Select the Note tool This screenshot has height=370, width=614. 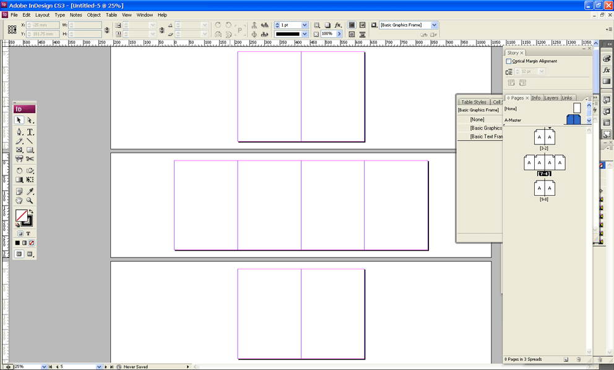19,191
